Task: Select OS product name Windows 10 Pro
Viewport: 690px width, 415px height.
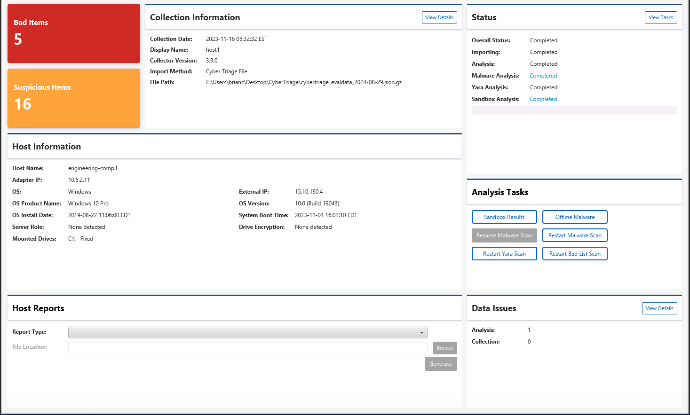Action: click(88, 204)
